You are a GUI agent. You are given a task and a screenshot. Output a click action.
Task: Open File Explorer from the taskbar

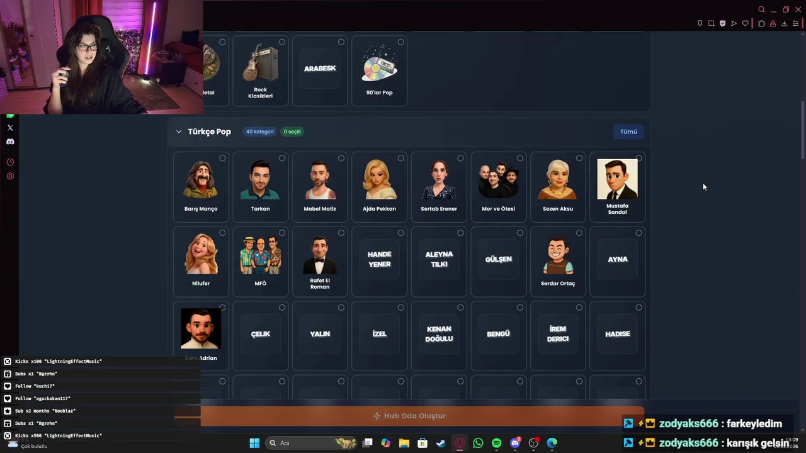pos(404,443)
